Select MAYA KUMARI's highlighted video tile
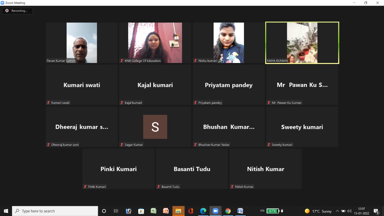The height and width of the screenshot is (216, 384). [x=302, y=43]
